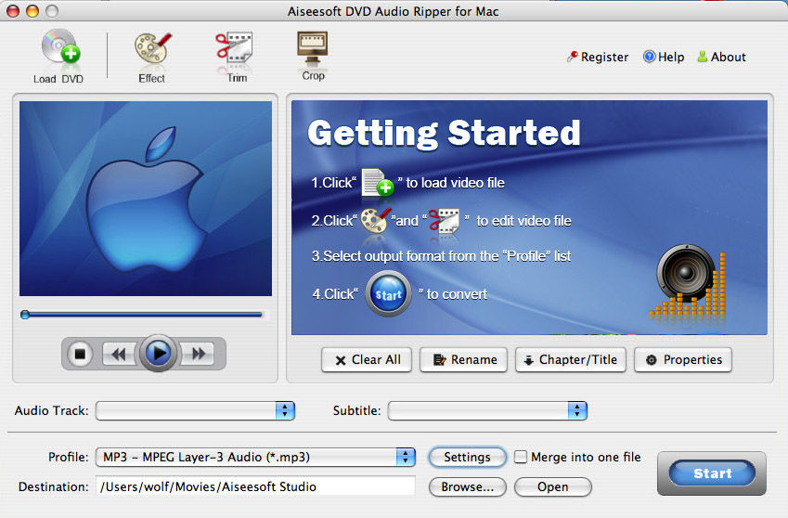Viewport: 788px width, 518px height.
Task: Show the About information
Action: pos(720,57)
